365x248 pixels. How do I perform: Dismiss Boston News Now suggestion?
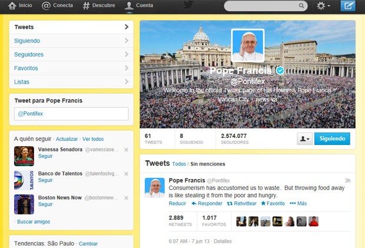coord(126,198)
